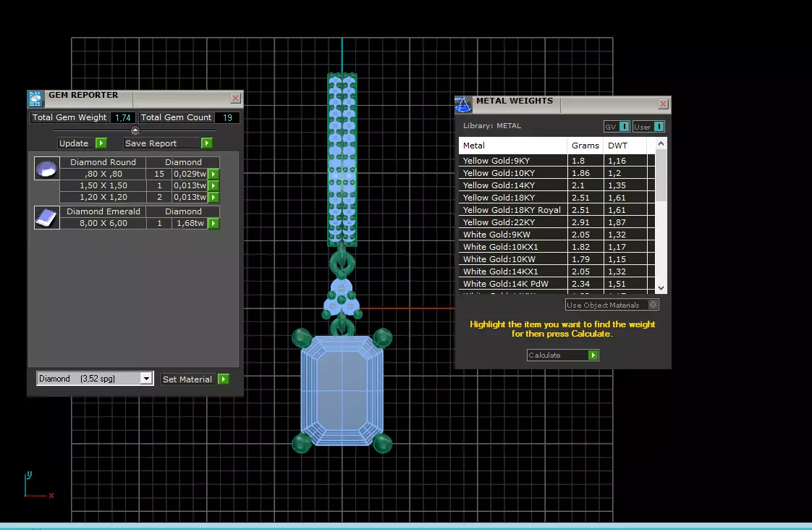Click the emerald-cut diamond in viewport
Image resolution: width=812 pixels, height=530 pixels.
click(342, 391)
